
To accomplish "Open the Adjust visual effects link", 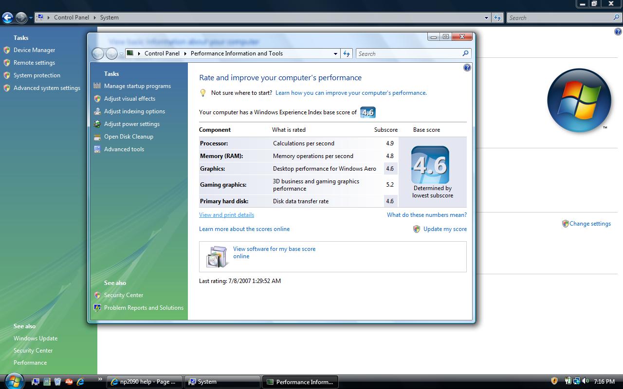I will pyautogui.click(x=129, y=99).
